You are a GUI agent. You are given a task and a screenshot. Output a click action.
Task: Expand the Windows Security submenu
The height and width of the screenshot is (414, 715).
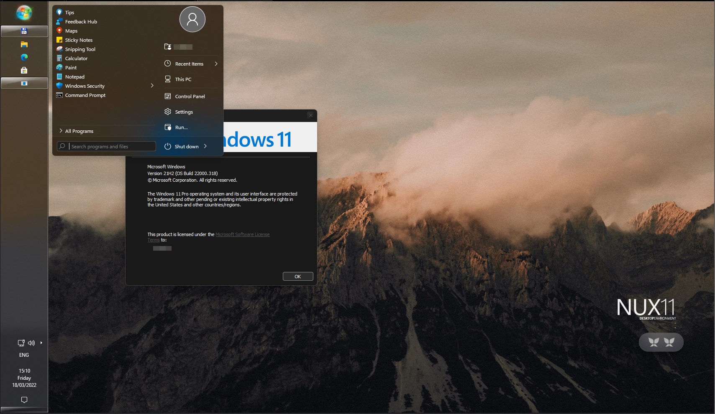[152, 86]
